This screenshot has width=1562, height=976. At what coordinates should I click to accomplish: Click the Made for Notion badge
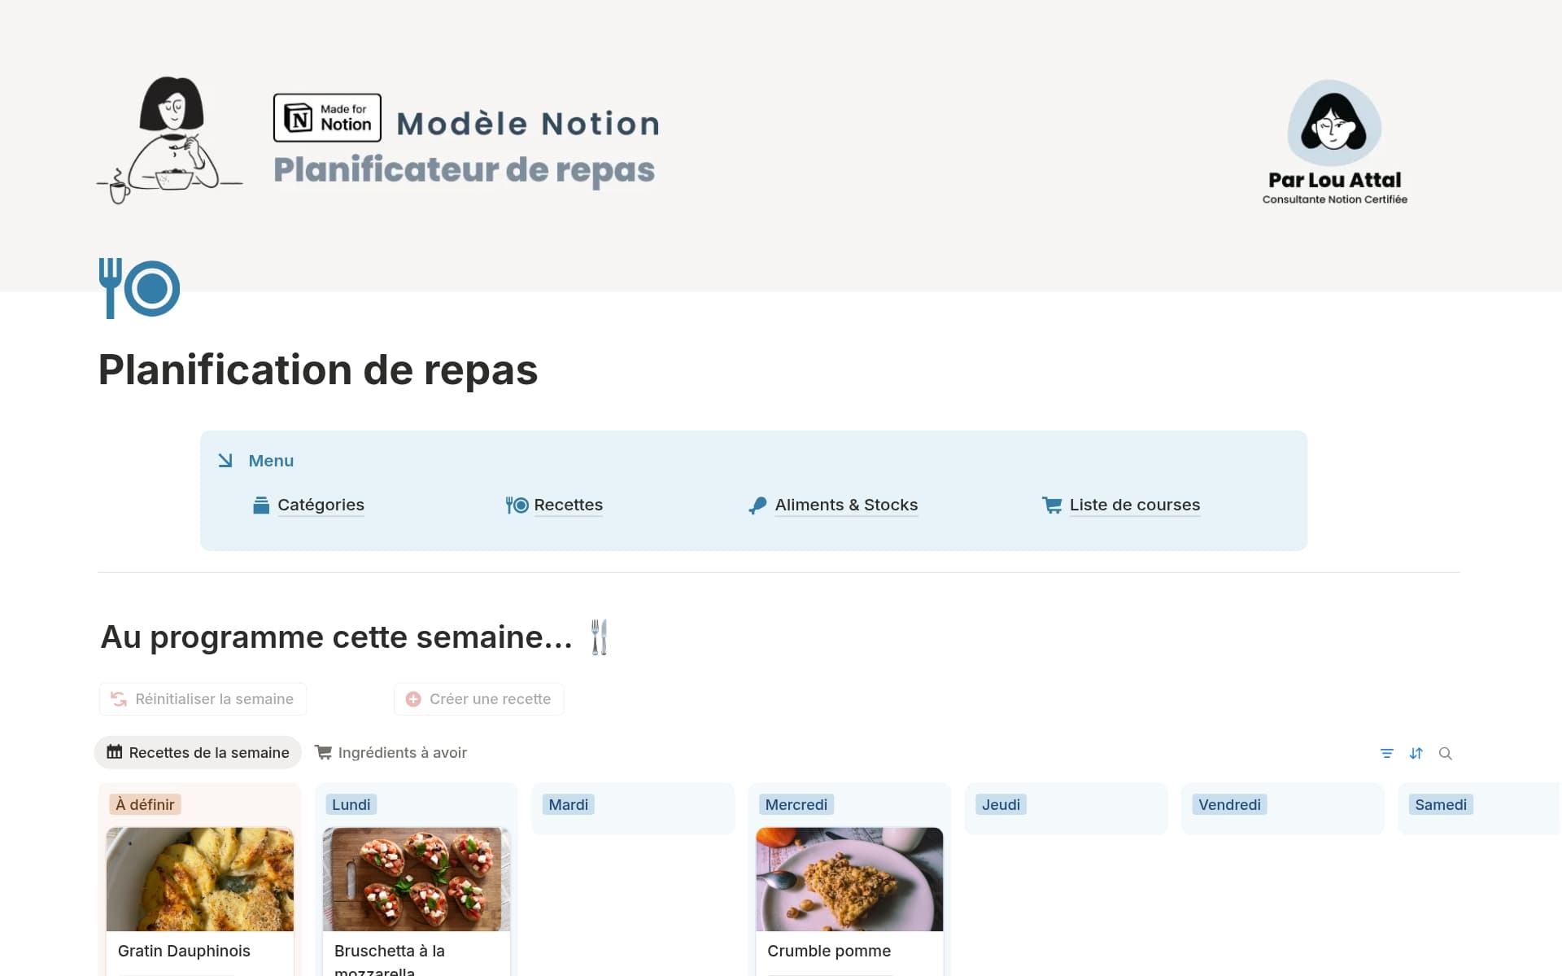pos(327,118)
